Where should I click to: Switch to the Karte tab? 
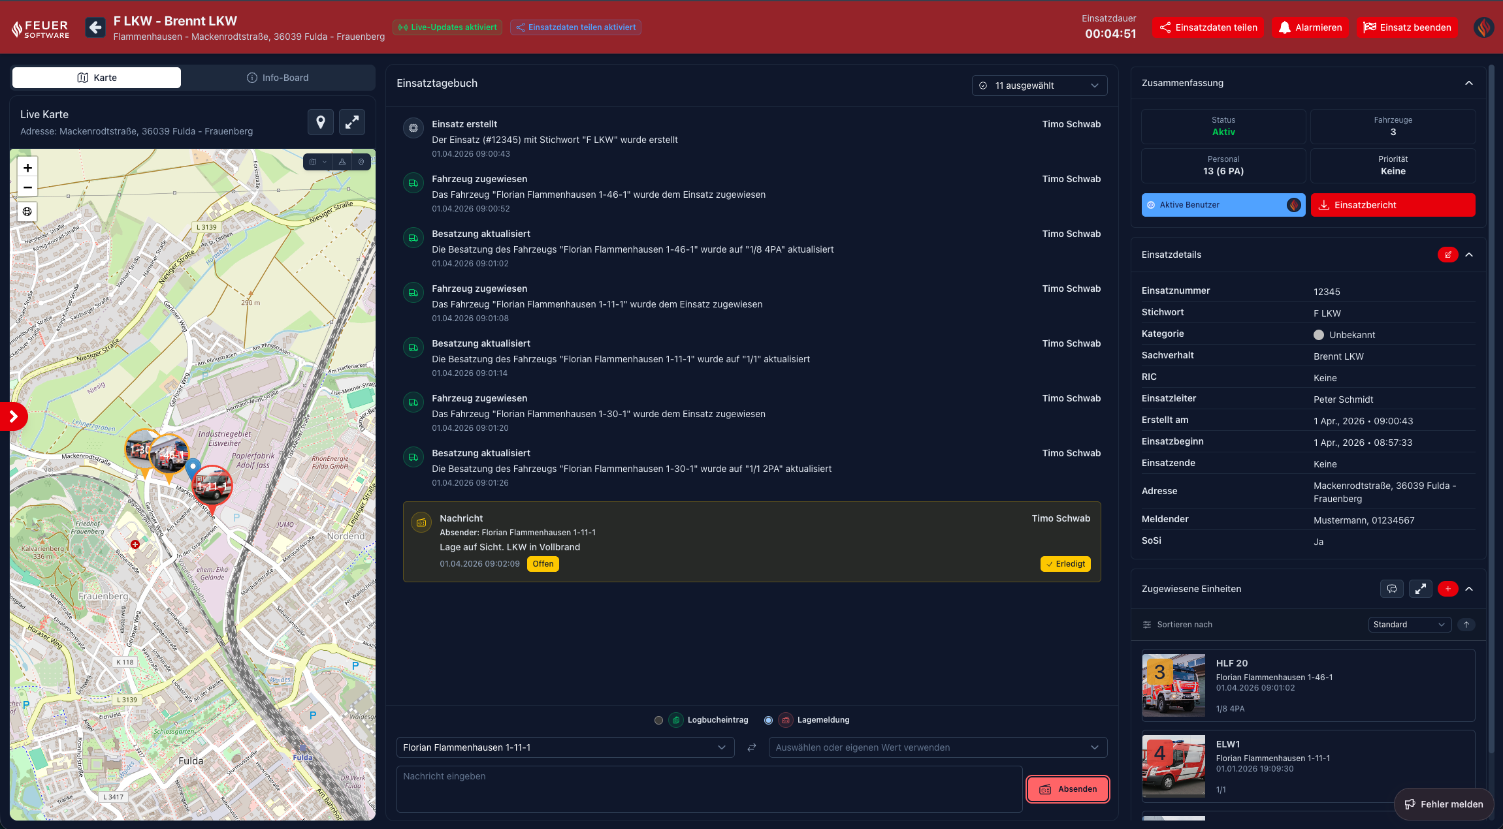(96, 77)
